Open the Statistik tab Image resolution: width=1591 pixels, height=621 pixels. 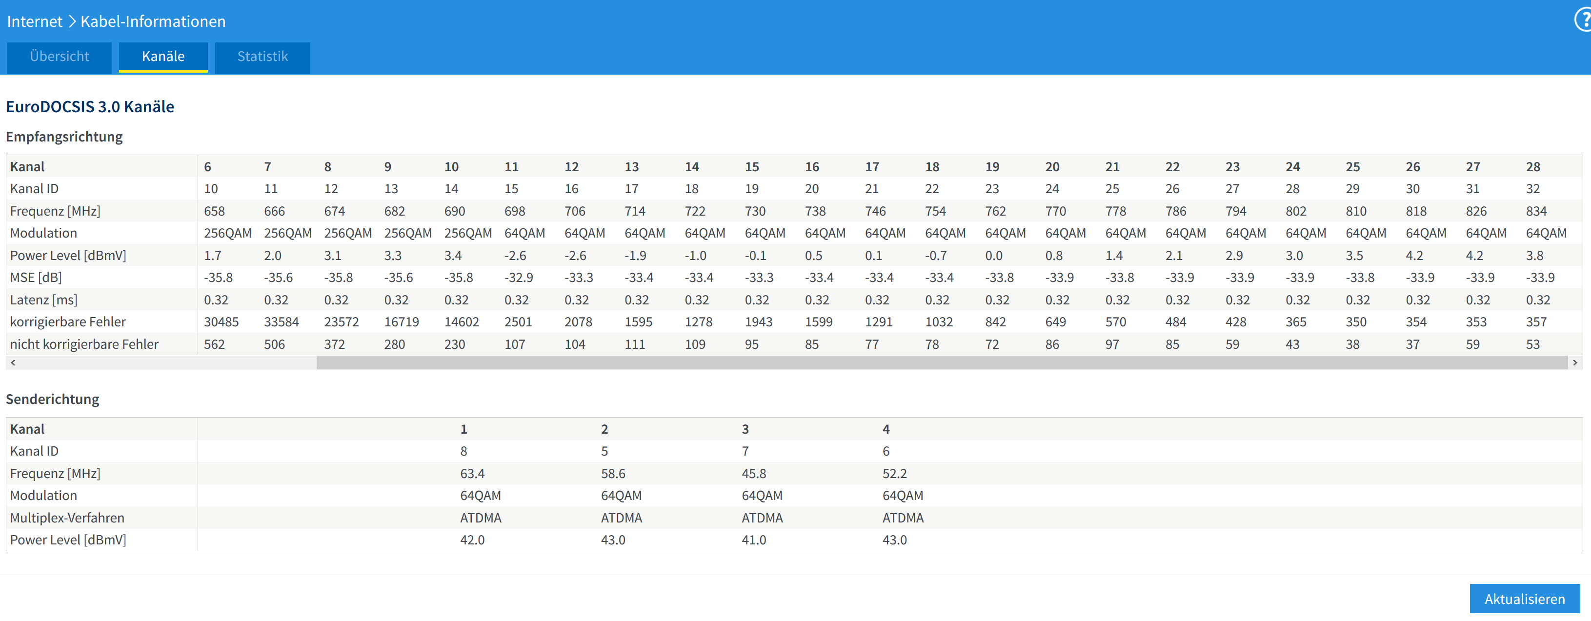coord(262,57)
